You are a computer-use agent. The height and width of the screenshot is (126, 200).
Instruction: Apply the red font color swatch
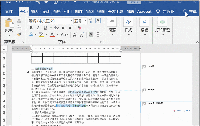[x=52, y=35]
